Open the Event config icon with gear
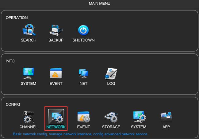199x139 pixels. pyautogui.click(x=83, y=117)
